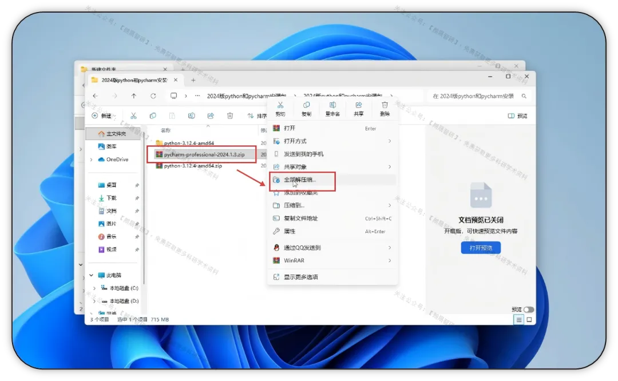This screenshot has height=381, width=618.
Task: Open 图片 in the sidebar
Action: coord(107,224)
